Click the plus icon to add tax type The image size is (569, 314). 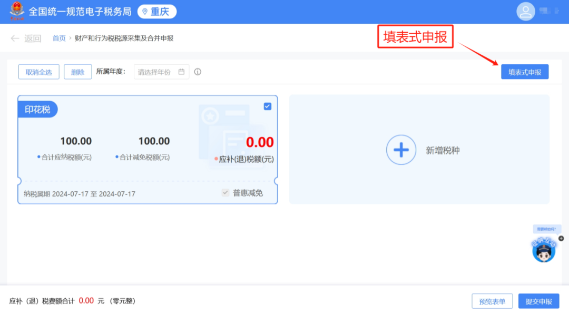click(401, 150)
